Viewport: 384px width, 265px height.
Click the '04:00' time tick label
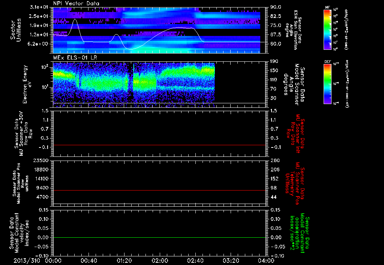coord(266,261)
